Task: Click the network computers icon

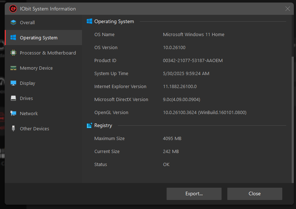Action: pos(13,113)
